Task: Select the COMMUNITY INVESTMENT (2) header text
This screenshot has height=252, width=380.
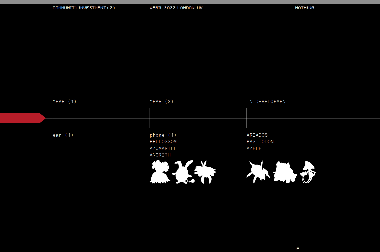Action: [x=84, y=8]
